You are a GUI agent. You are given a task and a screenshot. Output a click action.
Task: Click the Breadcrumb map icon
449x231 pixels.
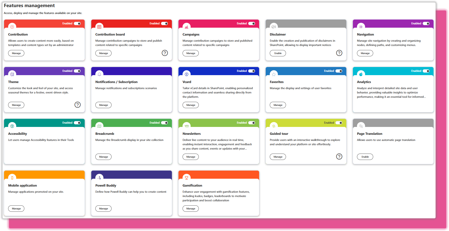pyautogui.click(x=99, y=126)
